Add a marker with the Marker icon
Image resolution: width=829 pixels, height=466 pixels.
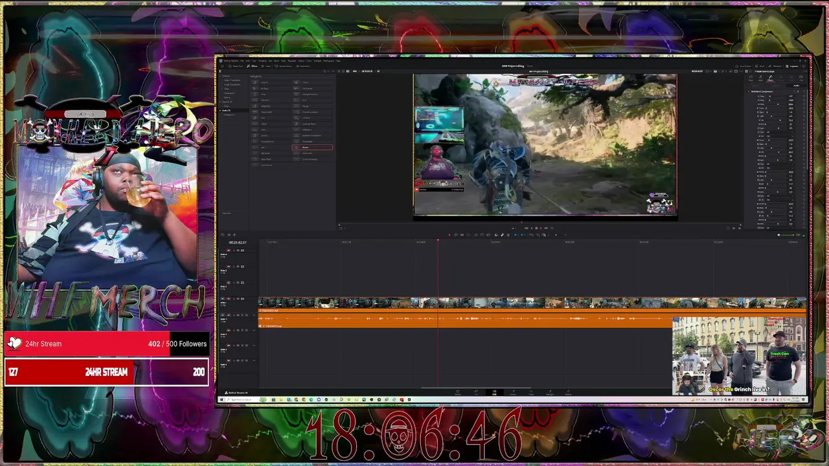click(x=522, y=234)
